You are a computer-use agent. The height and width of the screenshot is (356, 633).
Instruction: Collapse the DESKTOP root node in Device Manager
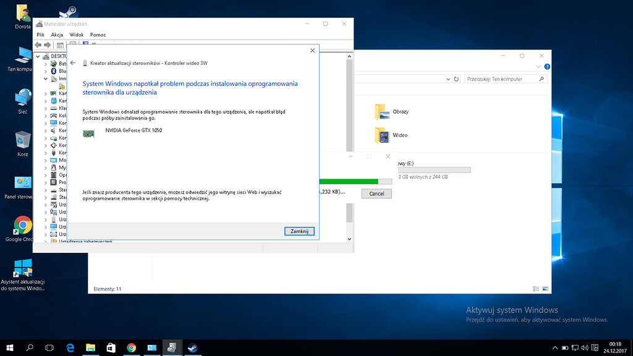(37, 56)
